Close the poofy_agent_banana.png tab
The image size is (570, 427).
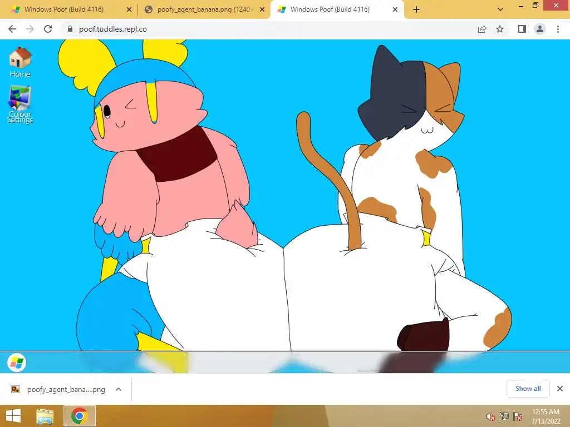click(x=262, y=10)
